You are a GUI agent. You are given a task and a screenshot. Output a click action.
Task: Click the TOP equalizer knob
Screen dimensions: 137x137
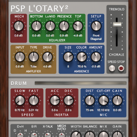point(78,26)
